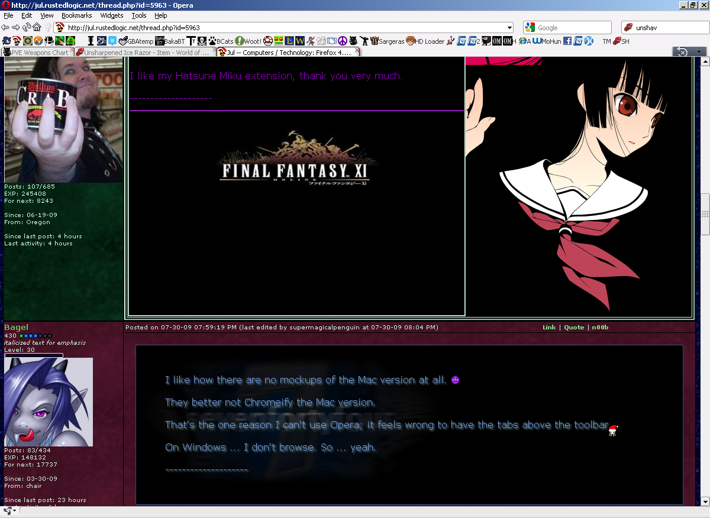710x518 pixels.
Task: Open the GBAtemp bookmark
Action: (x=136, y=41)
